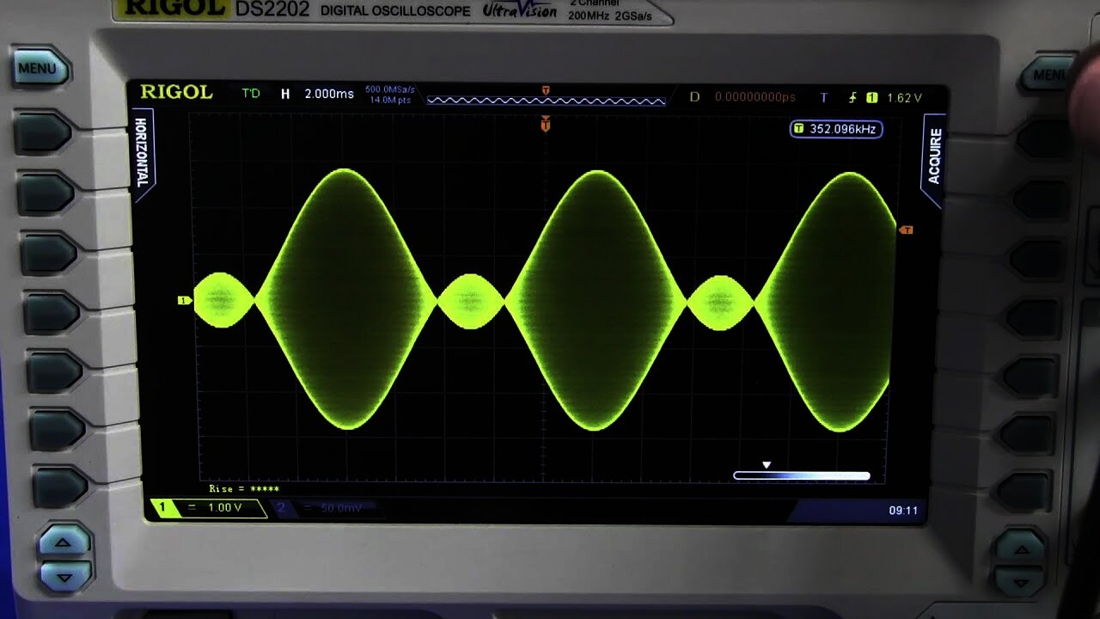
Task: Push the right-side up arrow button
Action: (x=1021, y=549)
